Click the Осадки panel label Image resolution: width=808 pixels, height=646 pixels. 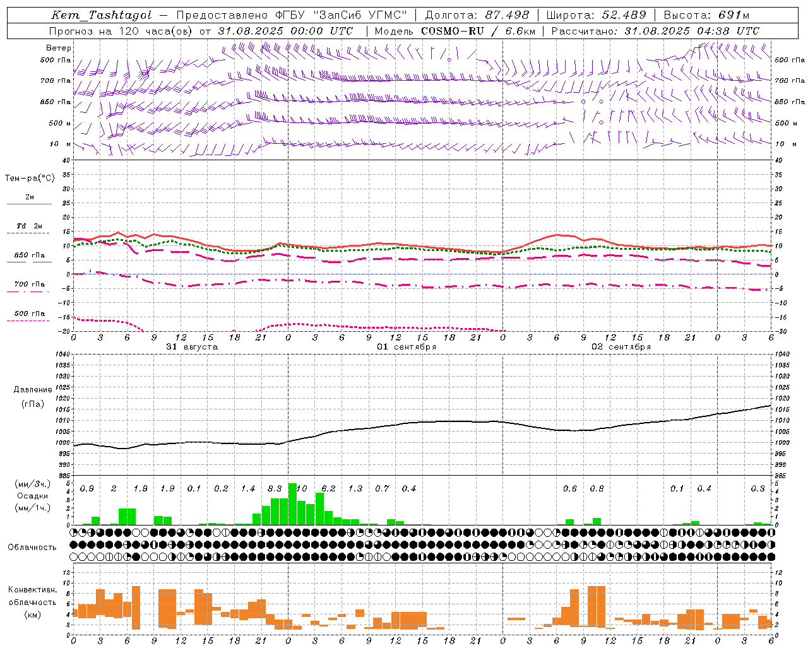click(32, 496)
